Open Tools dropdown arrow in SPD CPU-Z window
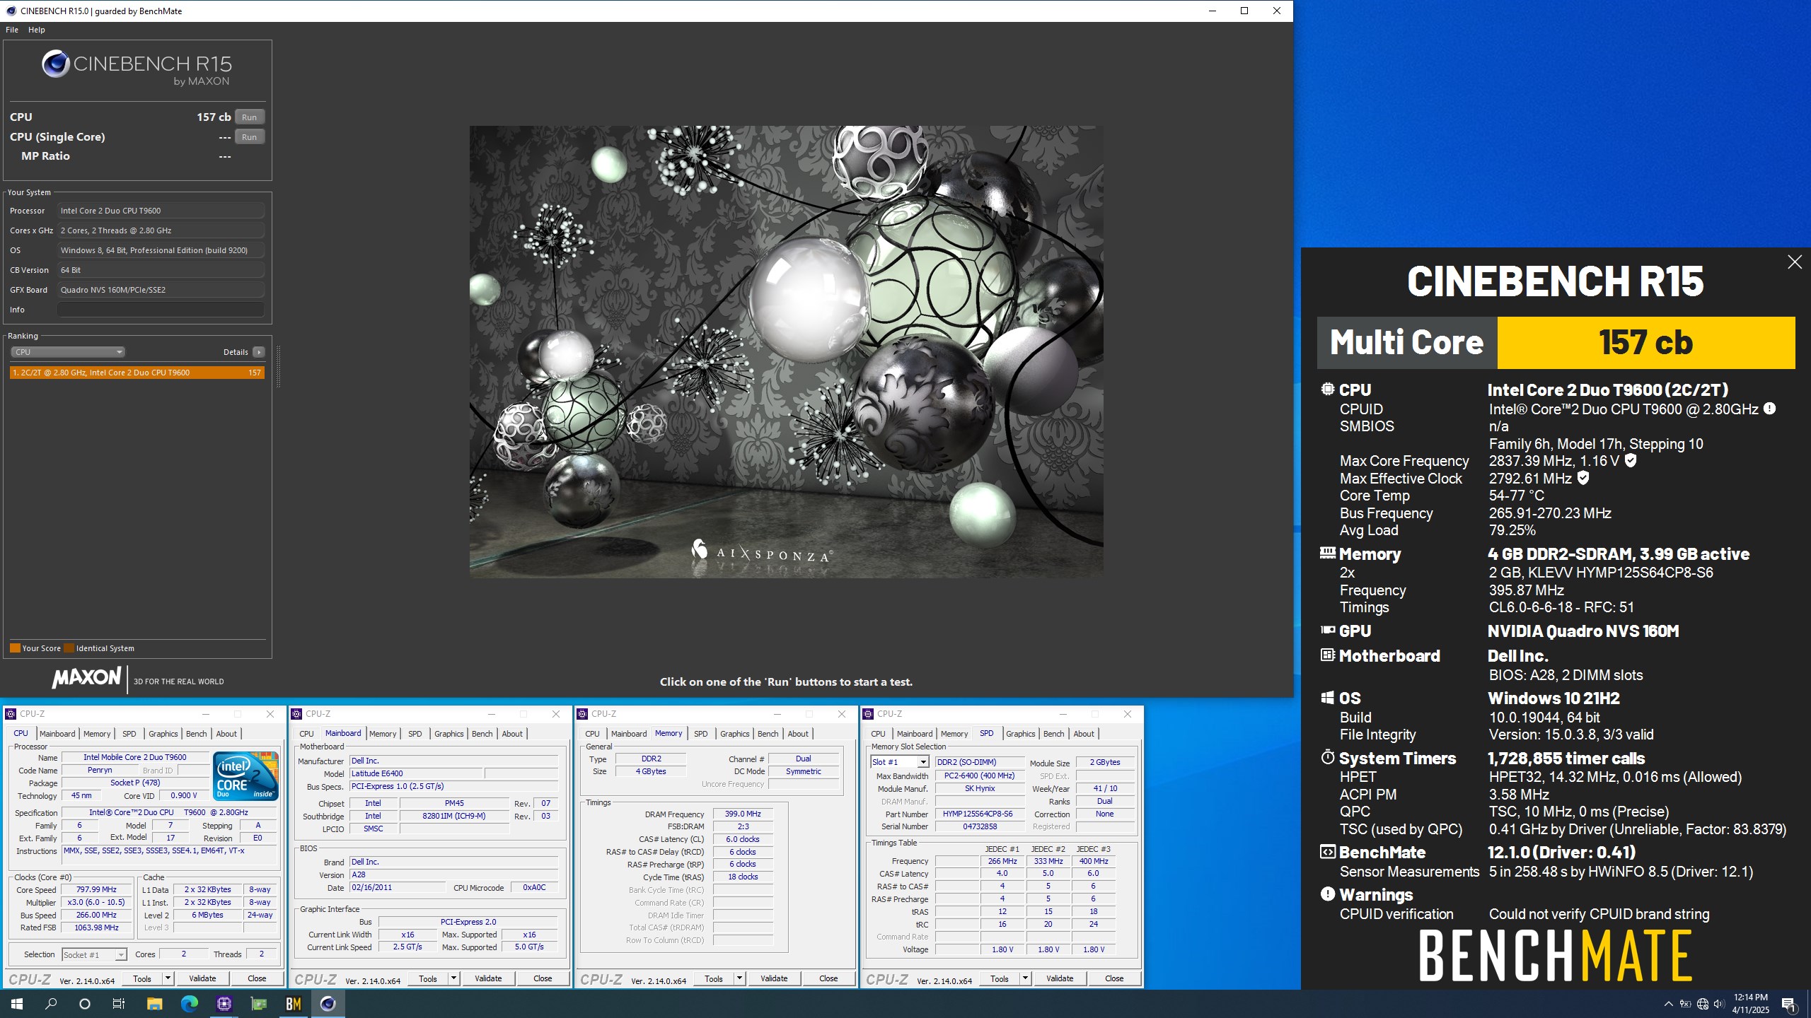 tap(1025, 978)
